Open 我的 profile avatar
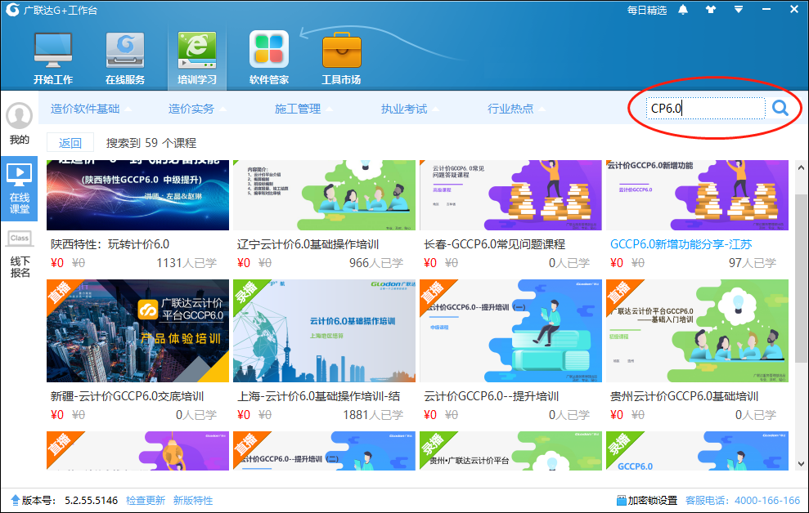Viewport: 809px width, 513px height. (19, 115)
